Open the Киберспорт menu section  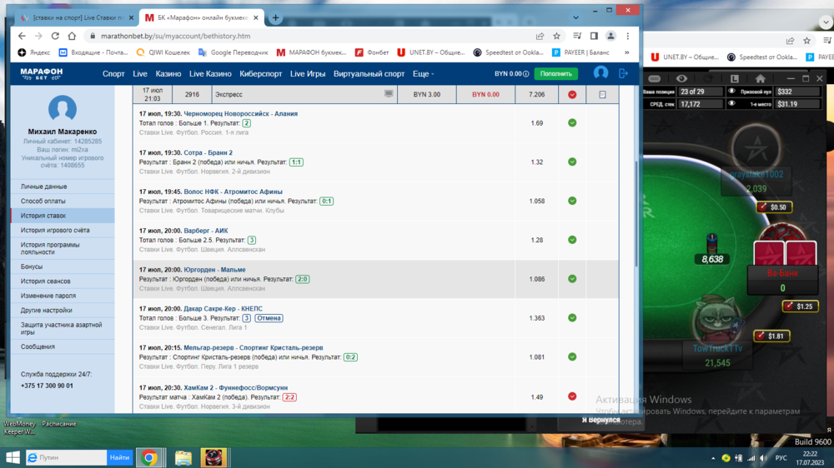point(260,73)
